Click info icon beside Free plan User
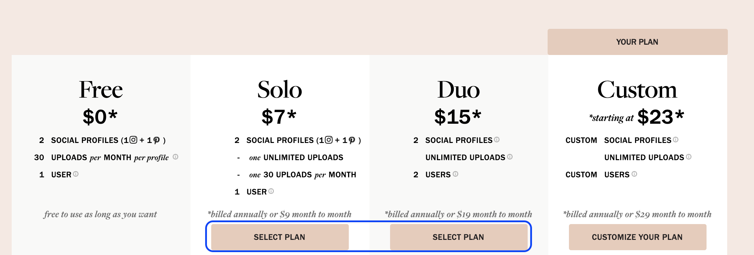754x255 pixels. click(x=76, y=174)
